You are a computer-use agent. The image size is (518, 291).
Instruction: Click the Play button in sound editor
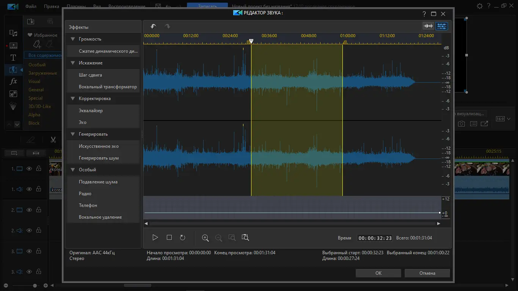coord(155,238)
